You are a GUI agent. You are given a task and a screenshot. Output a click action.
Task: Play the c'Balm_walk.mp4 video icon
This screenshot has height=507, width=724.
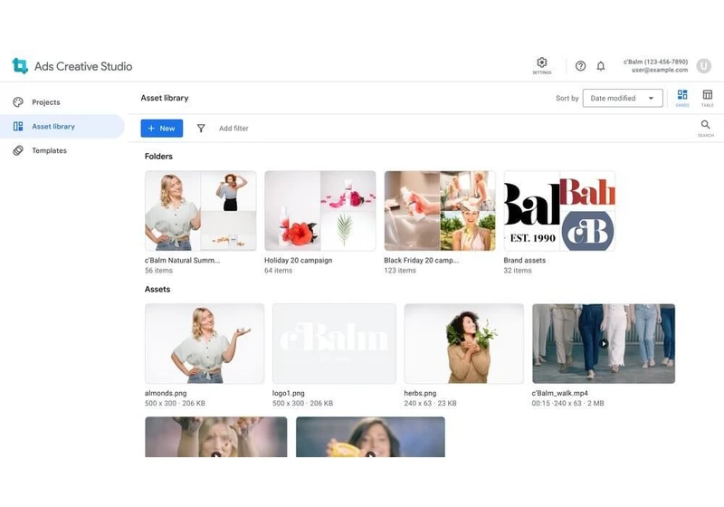[604, 343]
